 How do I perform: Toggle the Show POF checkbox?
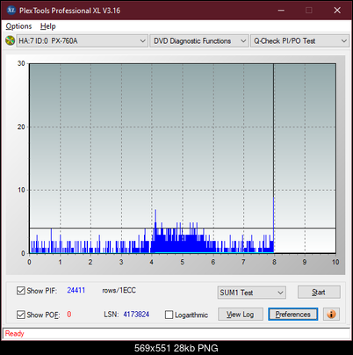click(x=20, y=315)
